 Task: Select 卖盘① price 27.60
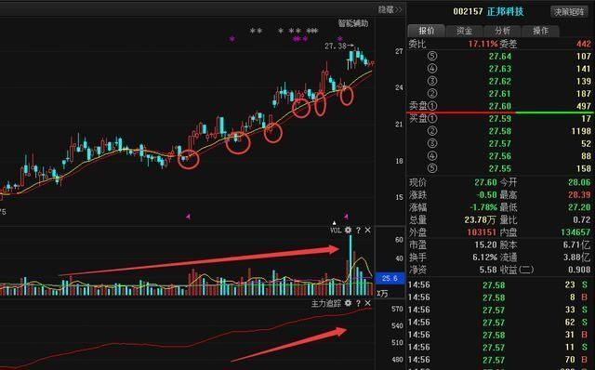pyautogui.click(x=500, y=106)
